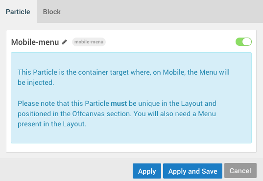
Task: Toggle the Mobile-menu particle enabled switch
Action: click(x=243, y=42)
